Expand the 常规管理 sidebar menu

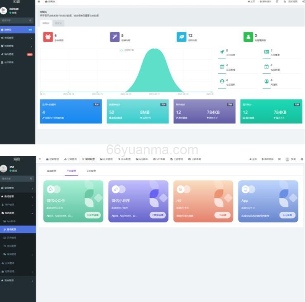[17, 38]
